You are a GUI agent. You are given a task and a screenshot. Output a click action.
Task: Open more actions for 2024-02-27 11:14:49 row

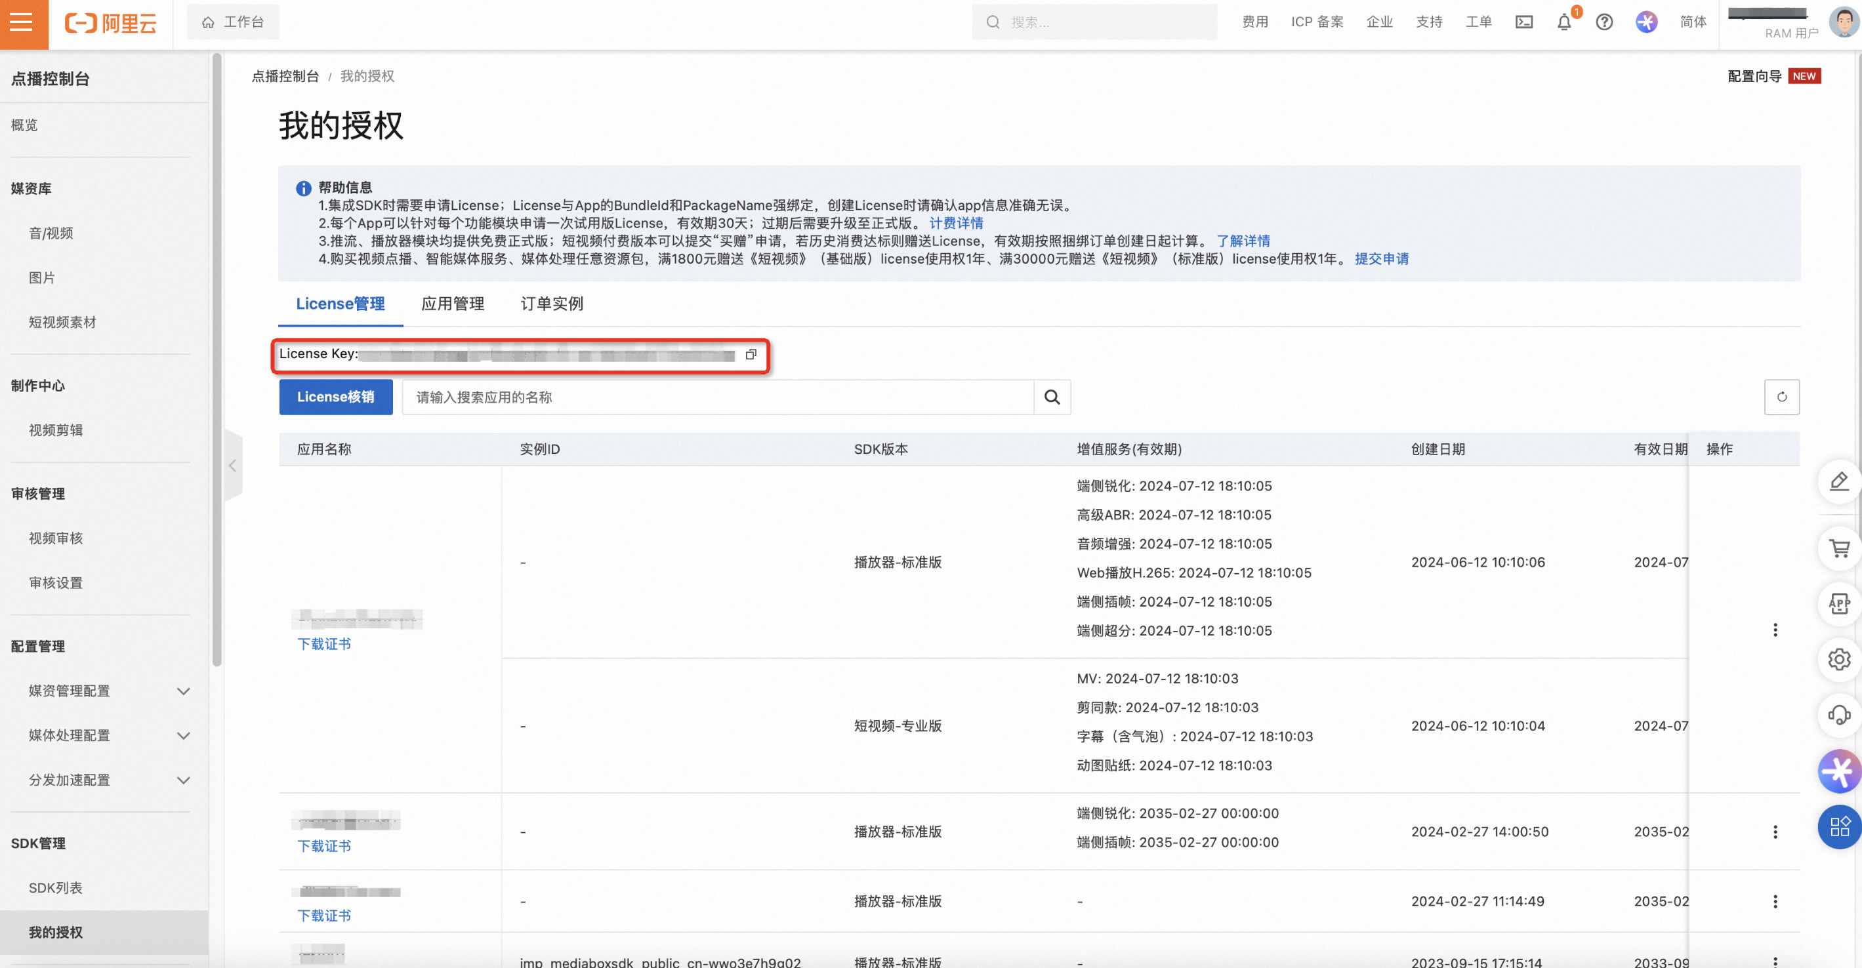pos(1775,902)
